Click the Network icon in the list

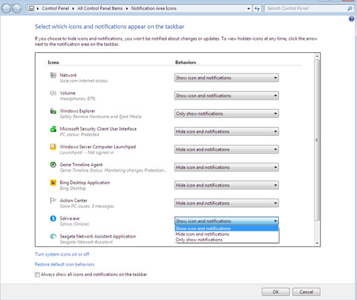[x=53, y=75]
